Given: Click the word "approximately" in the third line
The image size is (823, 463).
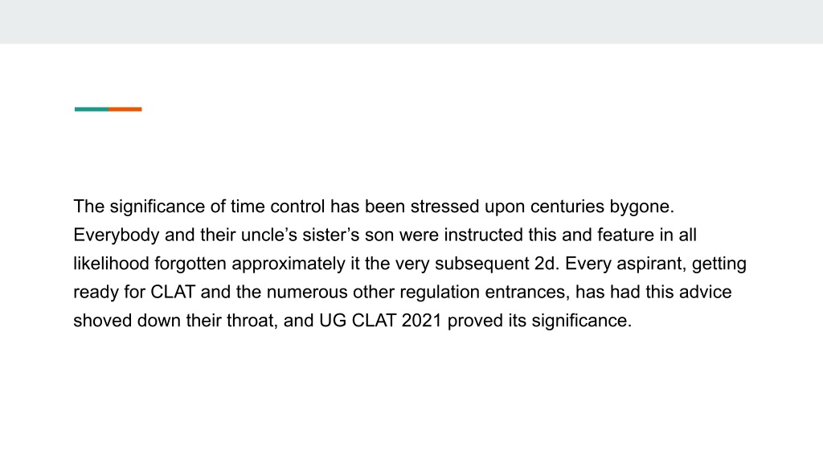Looking at the screenshot, I should 289,264.
